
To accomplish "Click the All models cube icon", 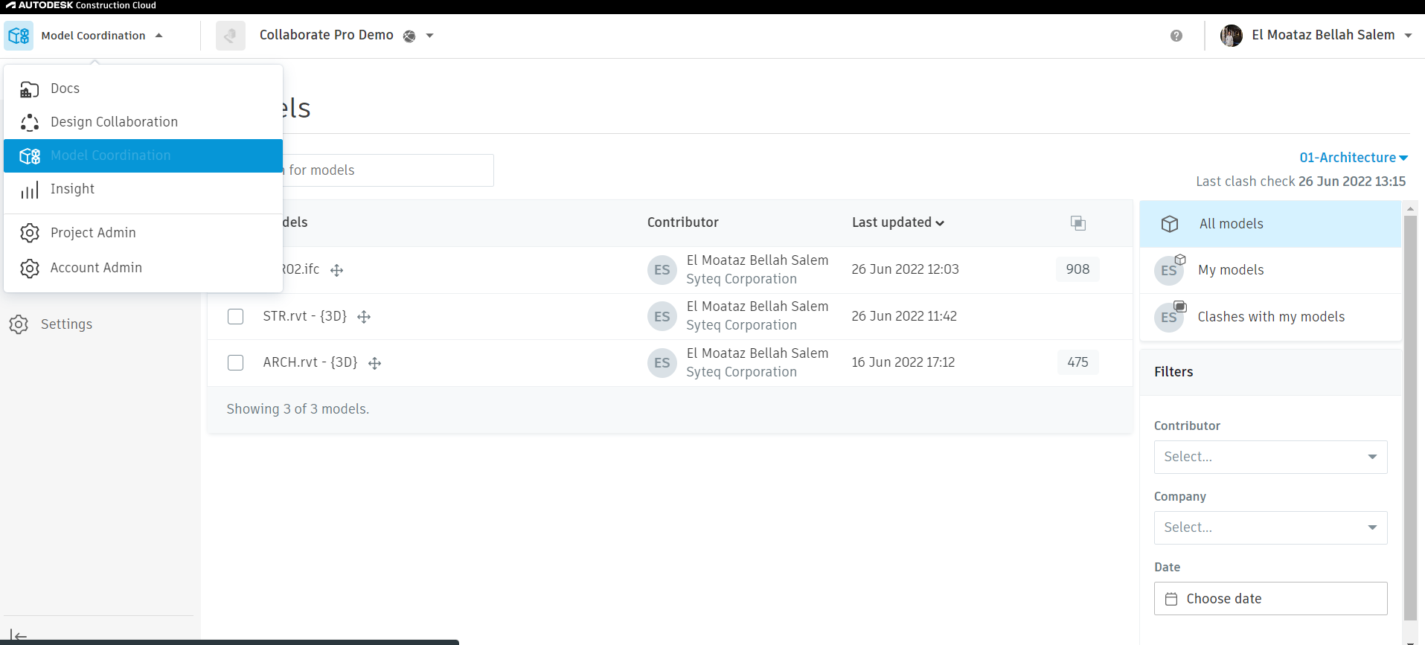I will pyautogui.click(x=1170, y=224).
